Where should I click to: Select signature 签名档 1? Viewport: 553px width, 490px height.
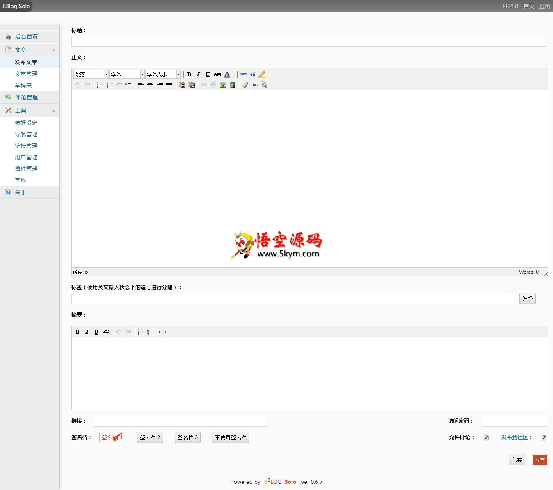pyautogui.click(x=112, y=437)
